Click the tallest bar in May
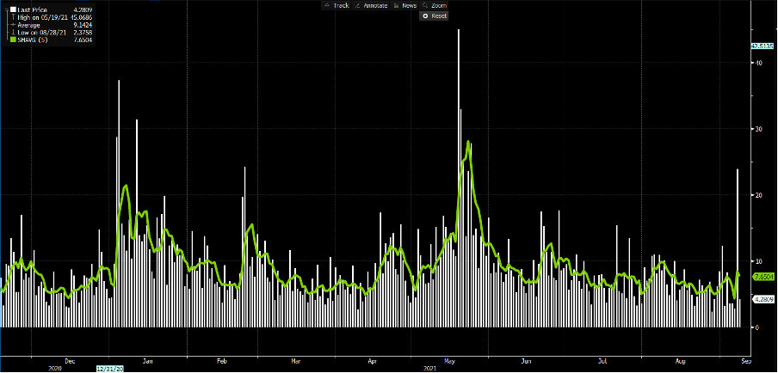Viewport: 778px width, 373px height. pos(459,178)
